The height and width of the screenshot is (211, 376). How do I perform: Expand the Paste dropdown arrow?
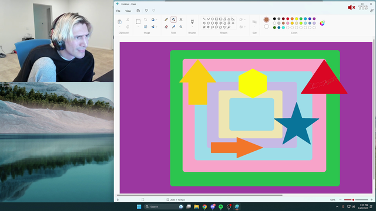(x=120, y=26)
